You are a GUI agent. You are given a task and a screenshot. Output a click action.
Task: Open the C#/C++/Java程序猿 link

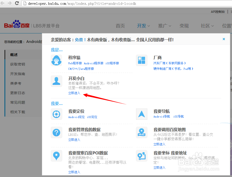tap(81, 69)
